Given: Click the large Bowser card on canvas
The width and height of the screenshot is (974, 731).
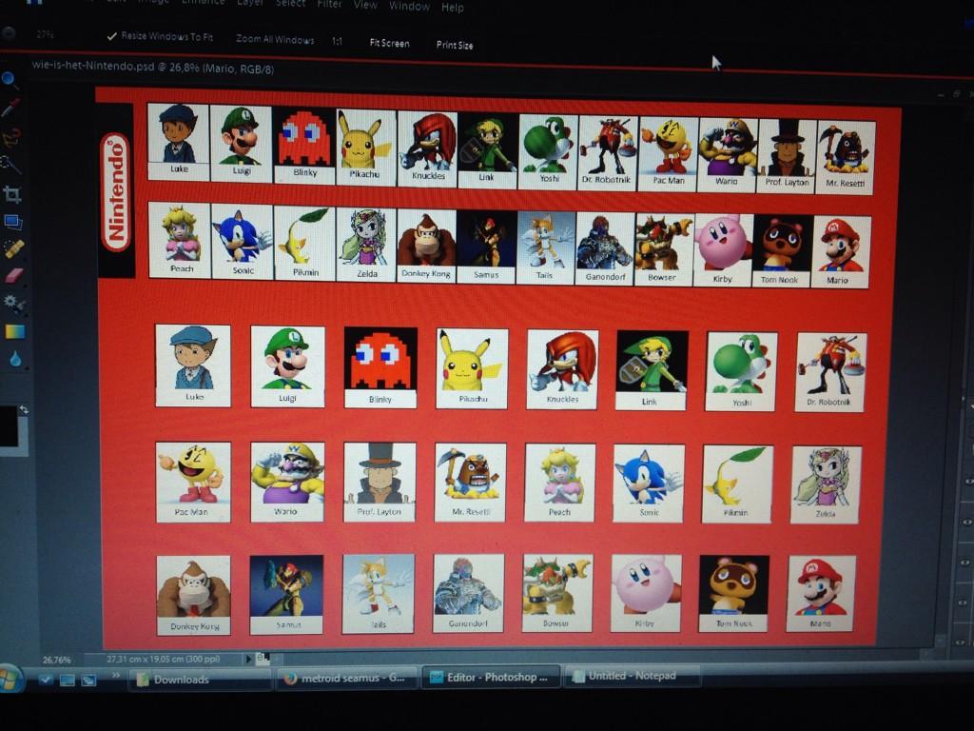Looking at the screenshot, I should tap(557, 593).
